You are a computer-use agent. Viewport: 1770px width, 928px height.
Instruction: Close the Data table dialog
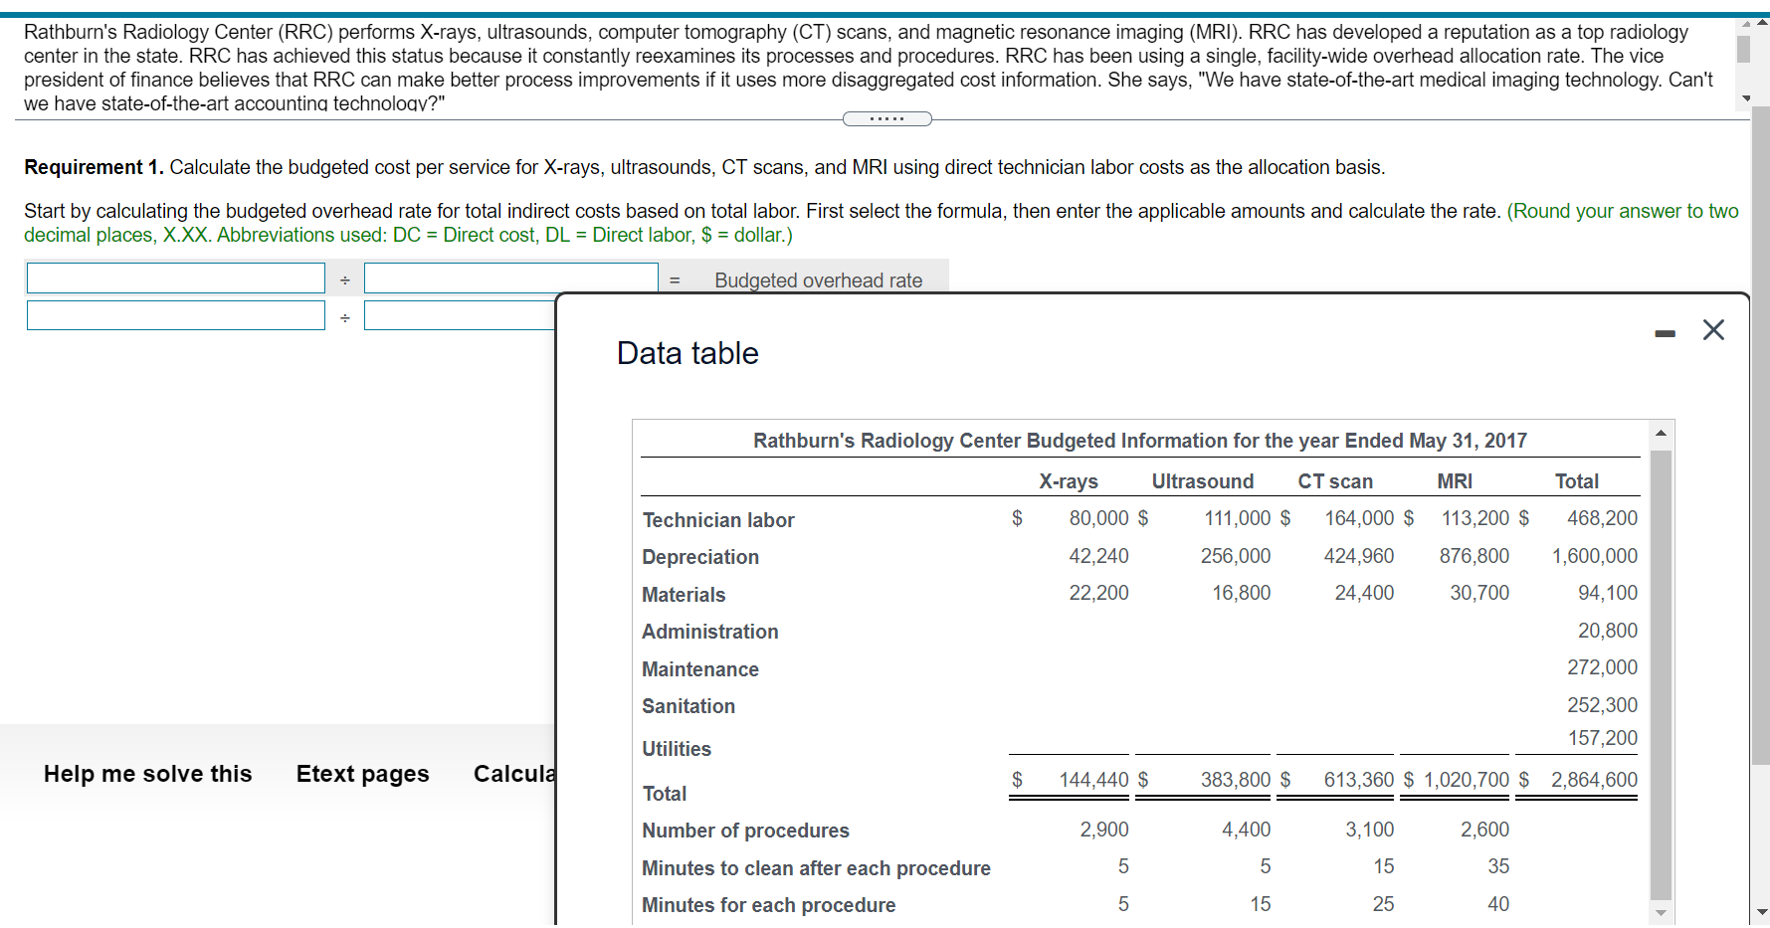1713,330
